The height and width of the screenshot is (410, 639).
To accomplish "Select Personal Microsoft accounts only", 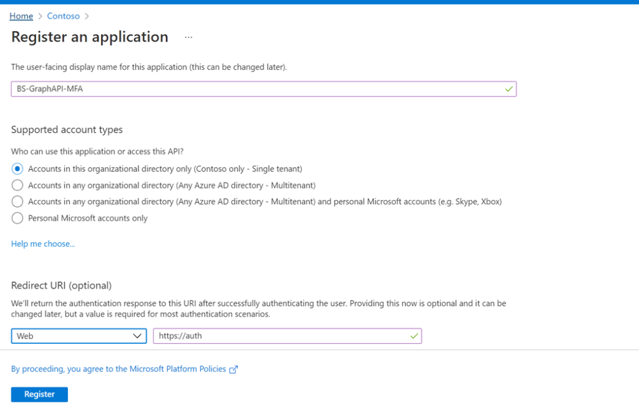I will 17,218.
